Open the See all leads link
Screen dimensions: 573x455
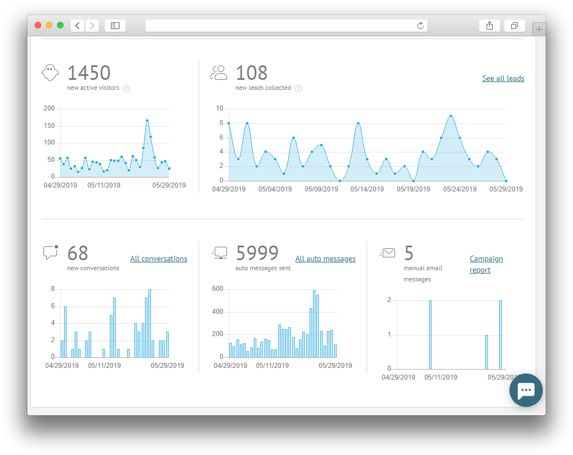(503, 78)
